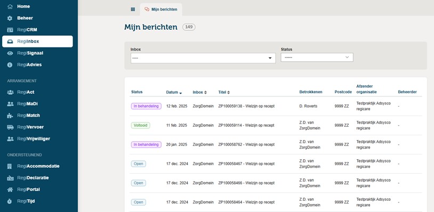Click In behandeling badge for ZP100059138
Viewport: 434px width, 212px height.
[146, 106]
